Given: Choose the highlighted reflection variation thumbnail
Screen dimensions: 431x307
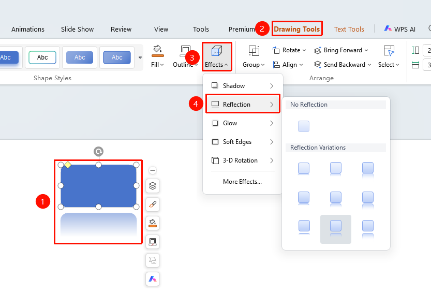Looking at the screenshot, I should pyautogui.click(x=336, y=229).
